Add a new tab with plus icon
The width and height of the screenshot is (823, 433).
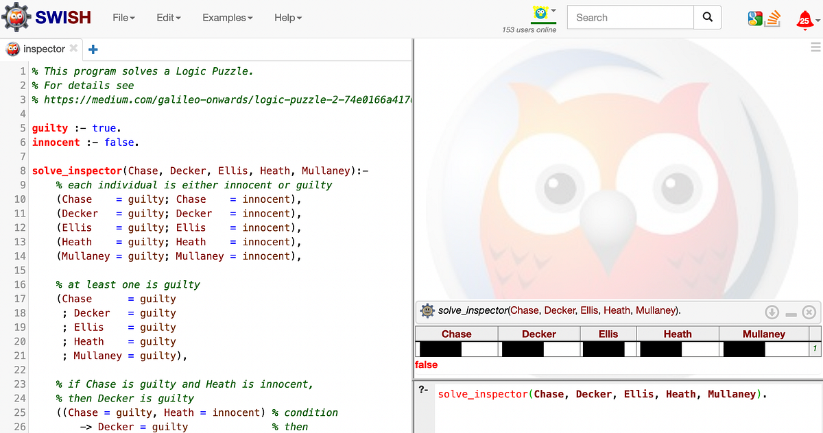point(93,49)
